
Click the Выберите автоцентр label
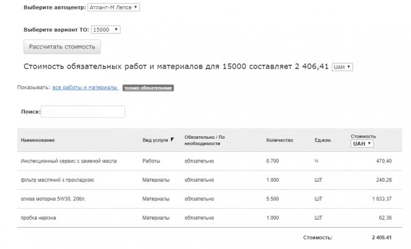click(x=55, y=7)
